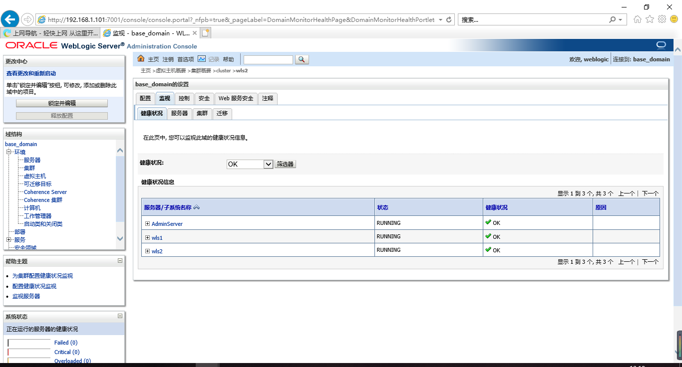Open the AdminServer link
The width and height of the screenshot is (682, 367).
click(167, 224)
